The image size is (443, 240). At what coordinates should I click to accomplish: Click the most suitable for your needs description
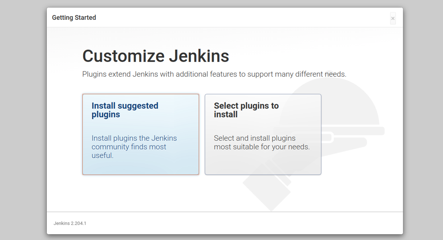tap(262, 142)
